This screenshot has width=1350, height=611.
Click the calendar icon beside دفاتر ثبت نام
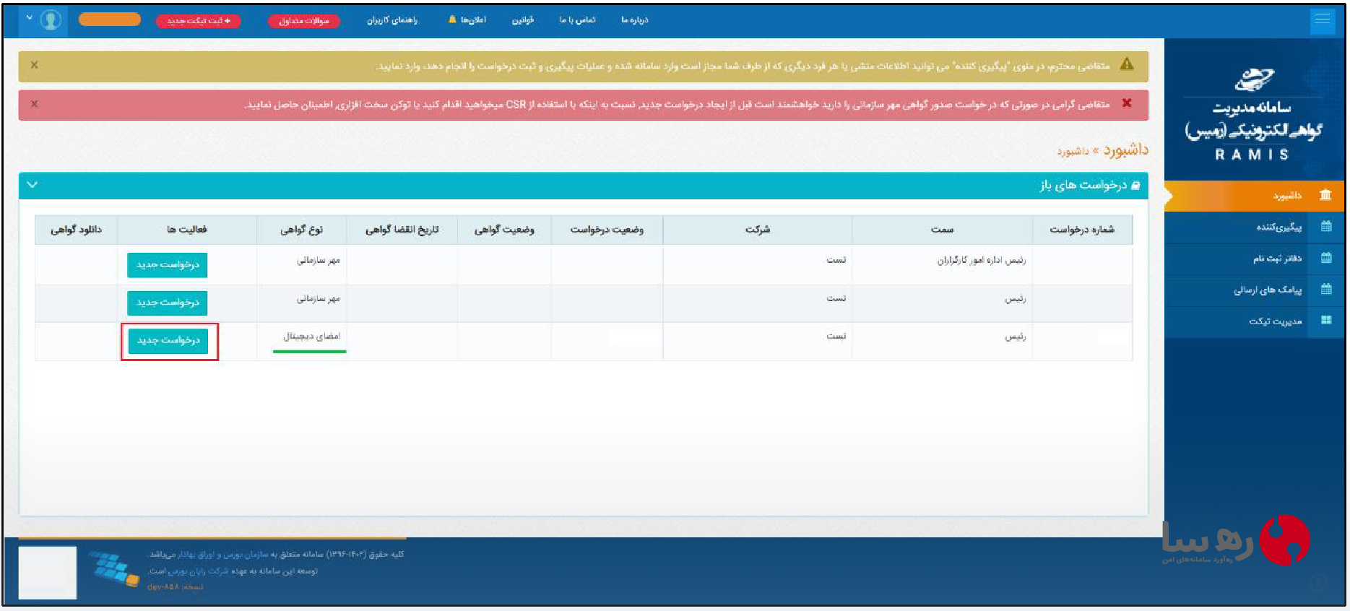coord(1326,257)
